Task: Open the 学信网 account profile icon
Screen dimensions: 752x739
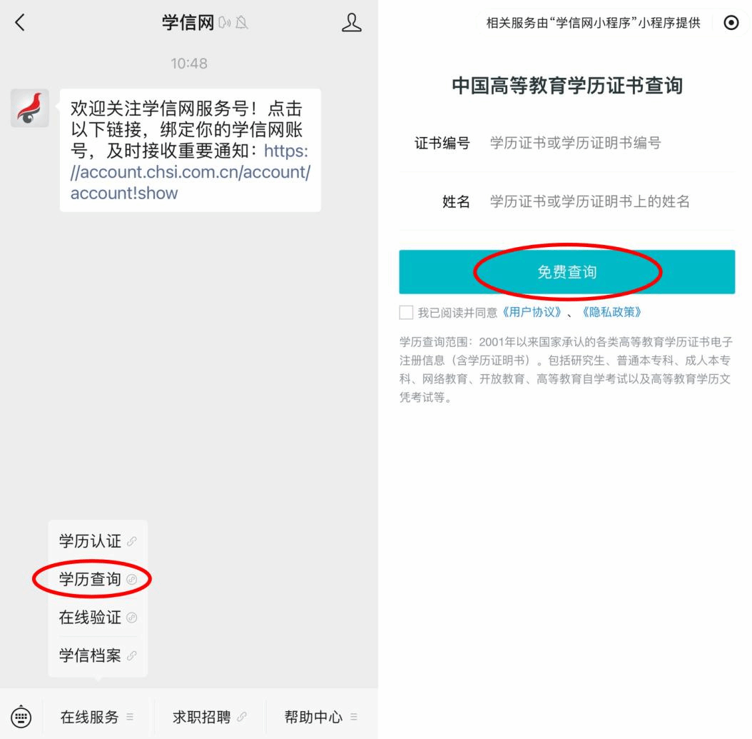Action: coord(351,23)
